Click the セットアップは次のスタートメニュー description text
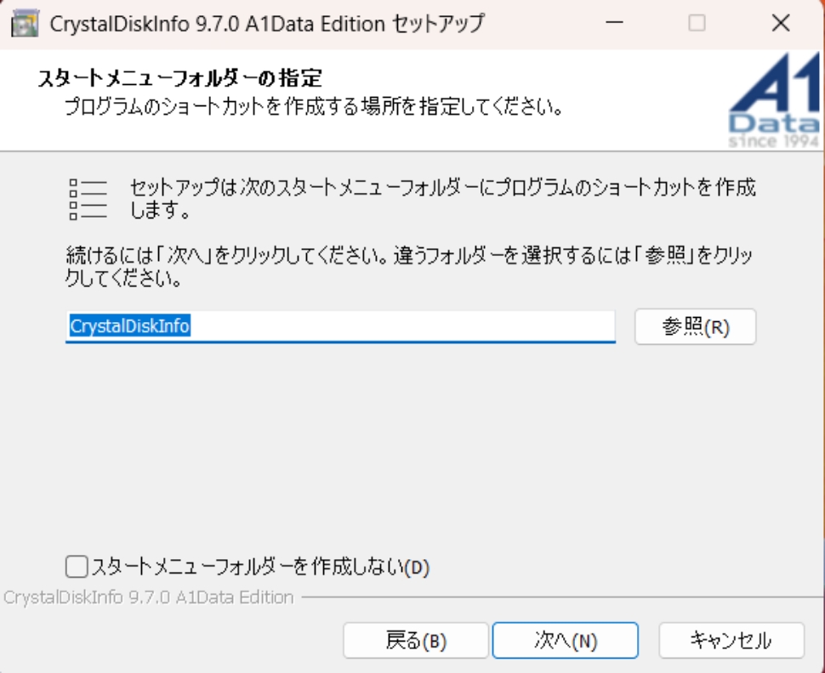825x673 pixels. click(442, 198)
